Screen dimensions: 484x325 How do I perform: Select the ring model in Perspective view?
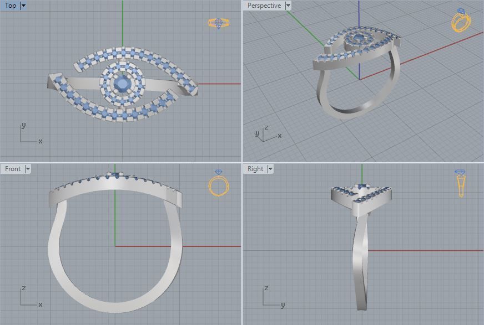pos(358,73)
